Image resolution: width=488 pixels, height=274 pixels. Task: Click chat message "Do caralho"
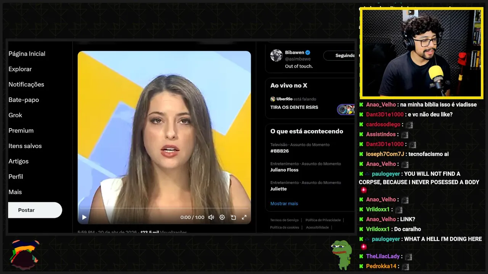click(408, 229)
